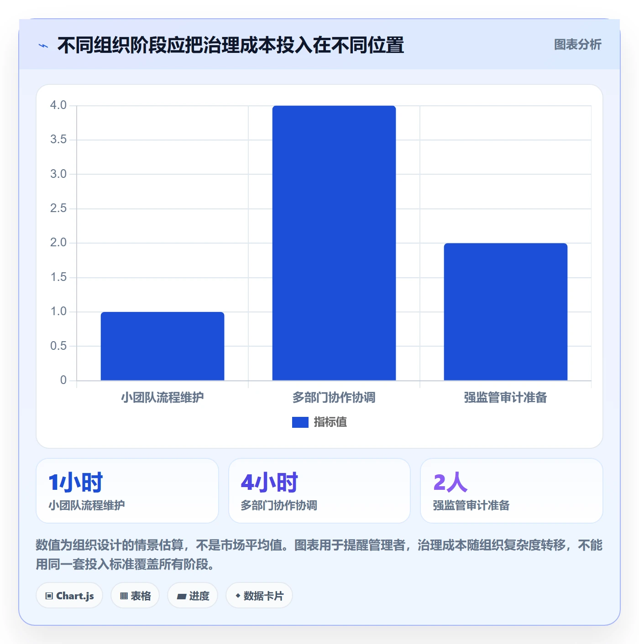Click the x-axis label 多部门协作协调

[334, 398]
